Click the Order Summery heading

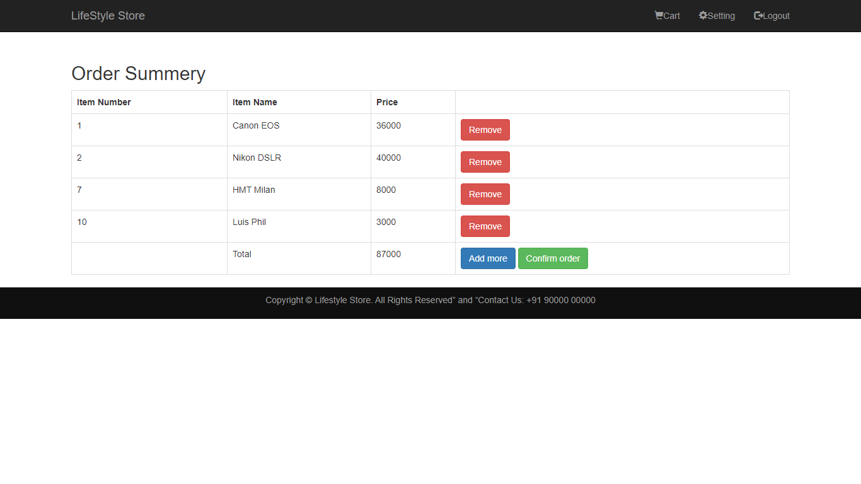[138, 74]
